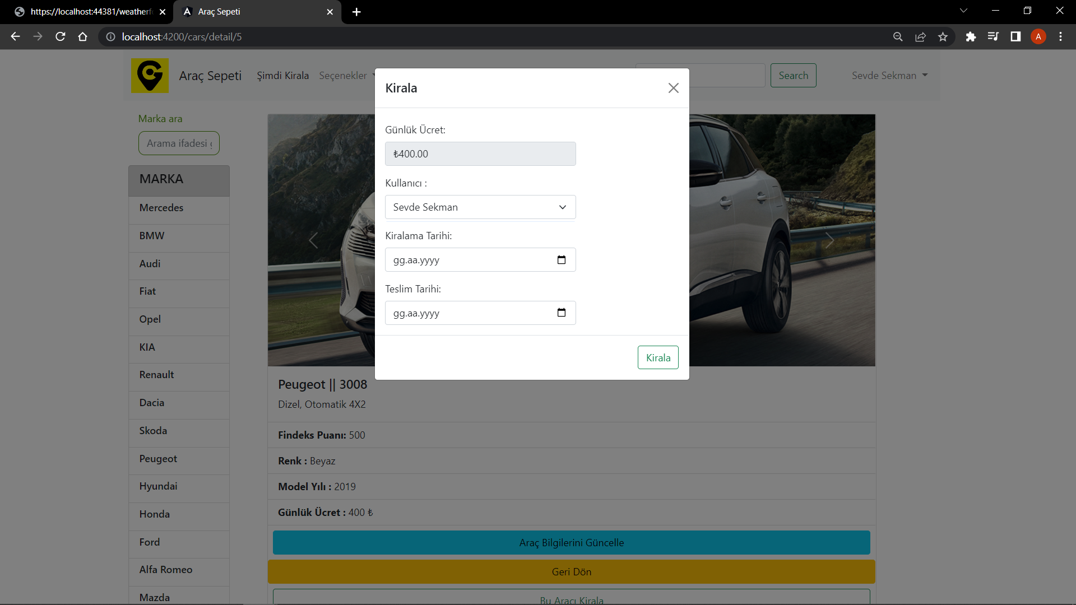Viewport: 1076px width, 605px height.
Task: Click the Marka ara search field
Action: coord(179,143)
